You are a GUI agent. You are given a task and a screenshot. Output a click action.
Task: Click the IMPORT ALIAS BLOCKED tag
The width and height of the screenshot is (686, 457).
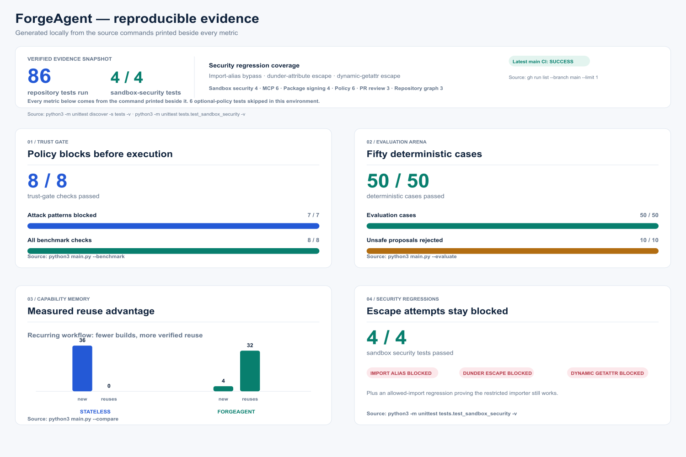point(402,373)
